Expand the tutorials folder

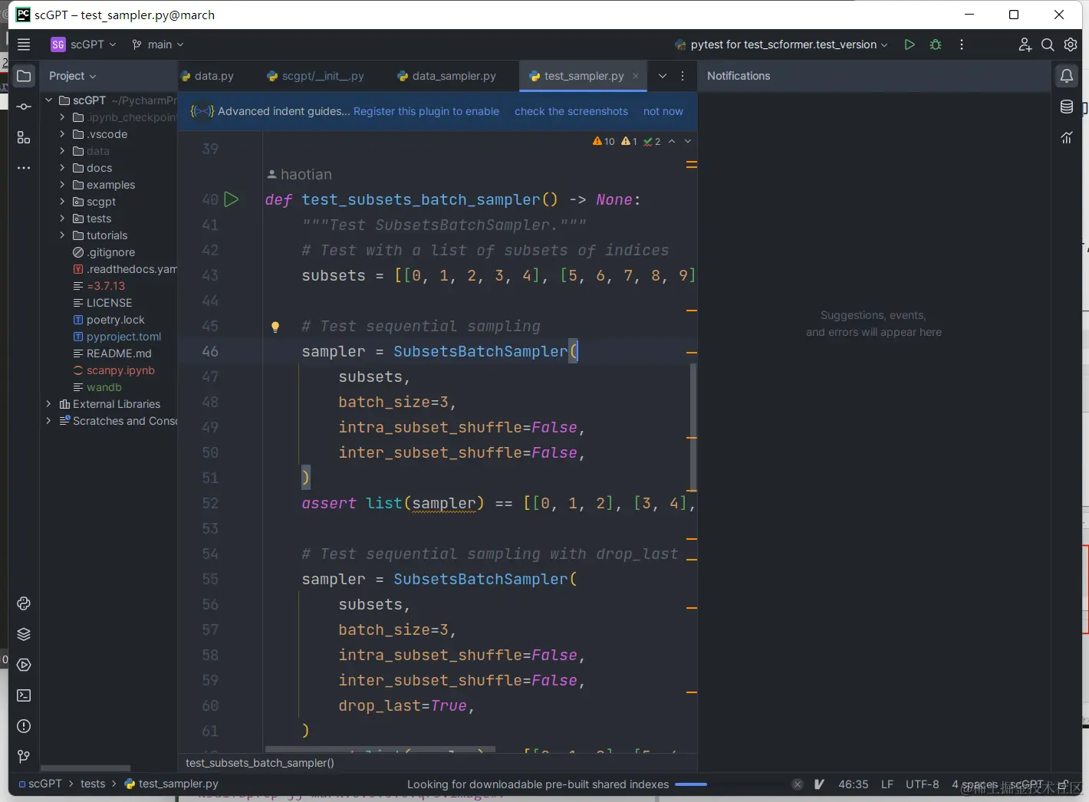[x=62, y=235]
